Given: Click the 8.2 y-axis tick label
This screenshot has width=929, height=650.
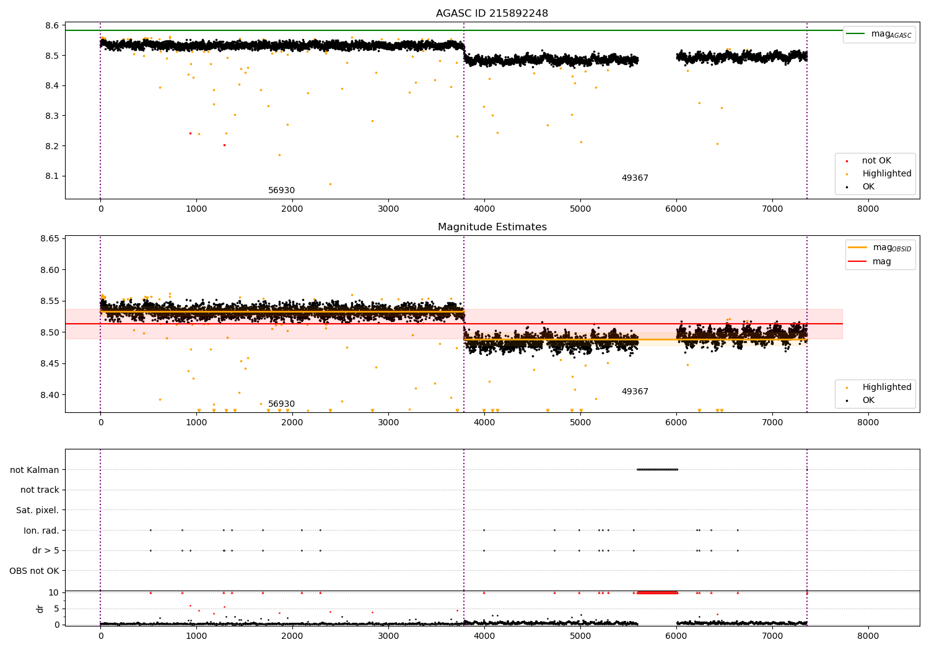Looking at the screenshot, I should click(x=52, y=146).
